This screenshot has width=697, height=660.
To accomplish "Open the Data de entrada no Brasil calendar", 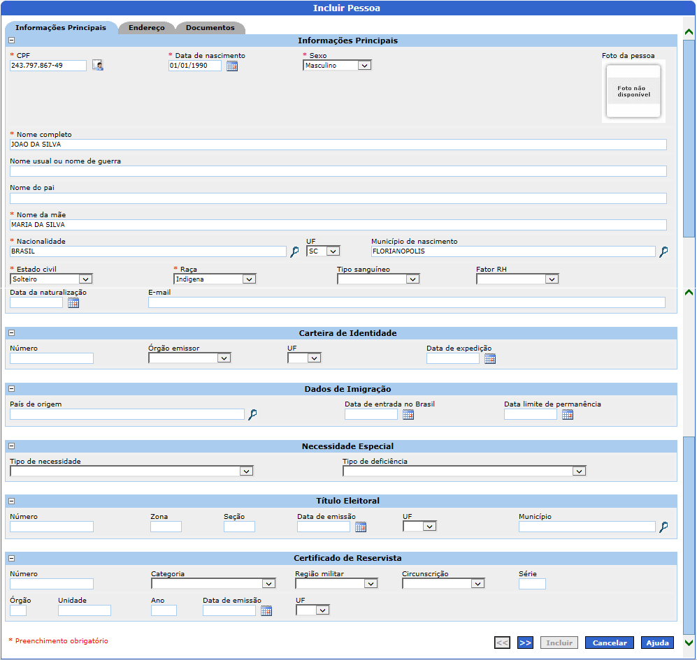I will click(x=408, y=414).
